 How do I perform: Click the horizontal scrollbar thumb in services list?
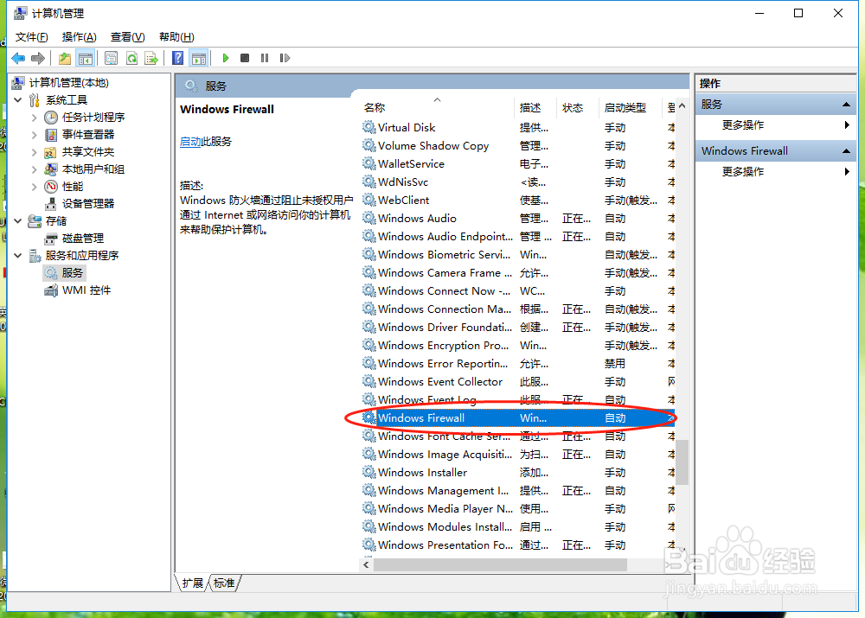[500, 565]
